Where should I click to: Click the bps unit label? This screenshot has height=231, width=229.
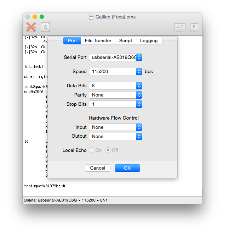coord(149,72)
